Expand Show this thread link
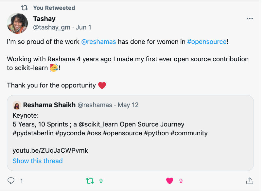Viewport: 265px width, 194px height. [38, 161]
